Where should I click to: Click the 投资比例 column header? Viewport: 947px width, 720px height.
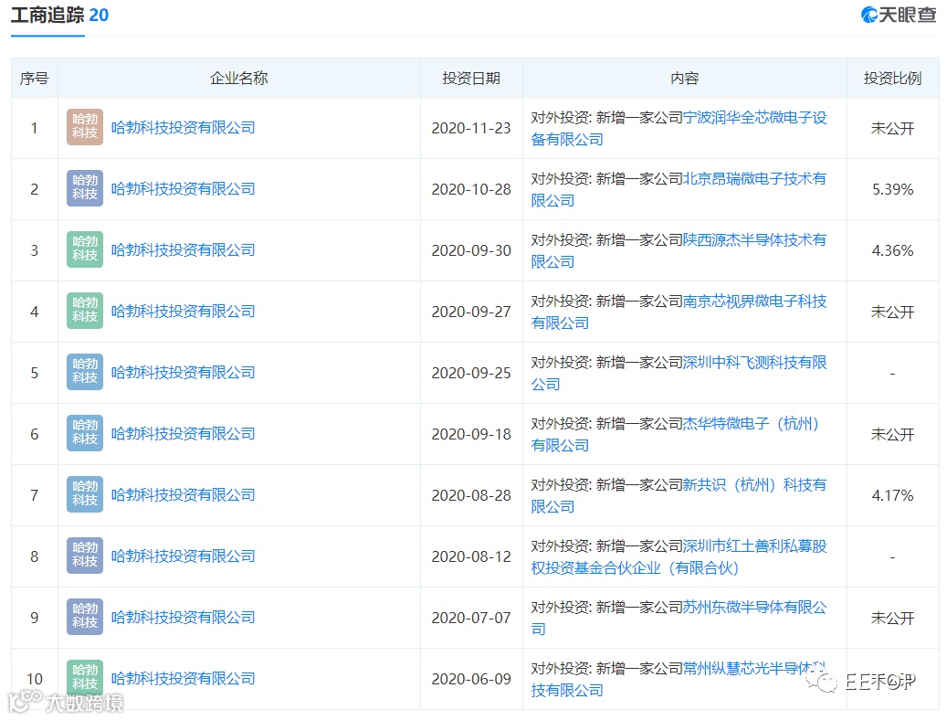click(x=892, y=78)
